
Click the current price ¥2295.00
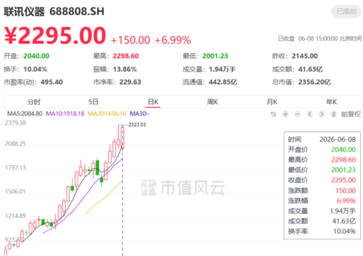(x=55, y=35)
